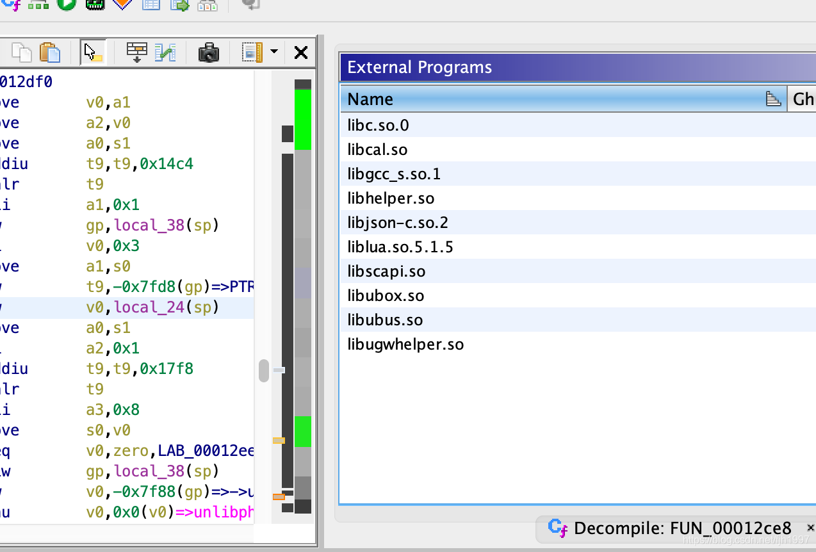Open the Diff View icon

pyautogui.click(x=165, y=53)
